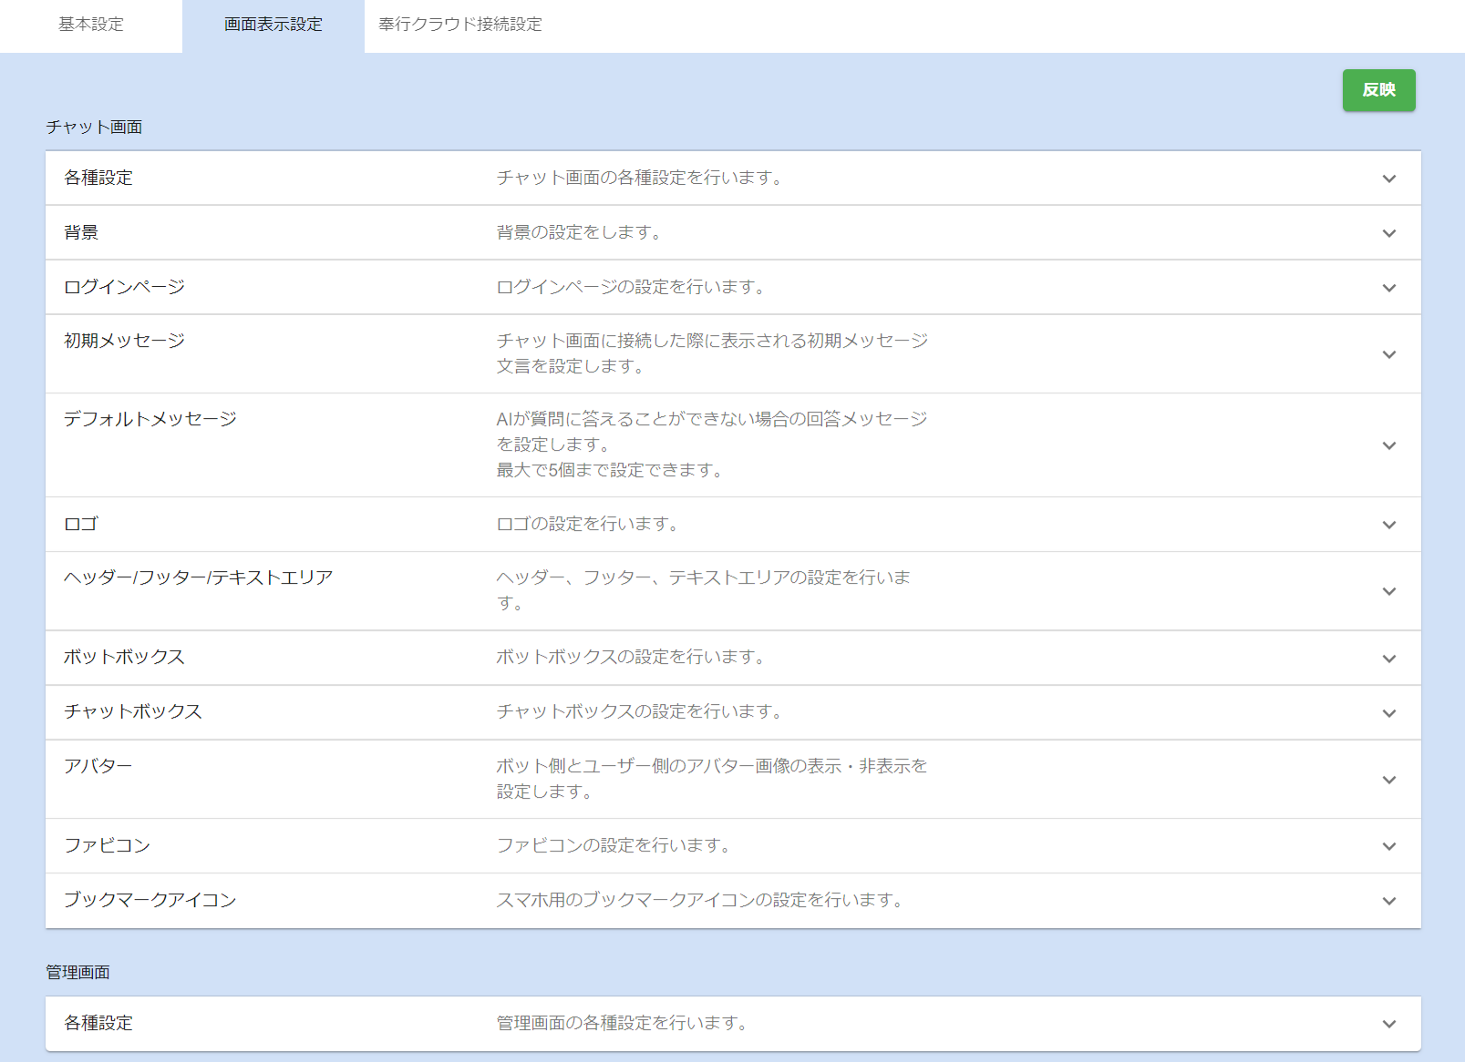Image resolution: width=1465 pixels, height=1062 pixels.
Task: Open the デフォルトメッセージ chevron
Action: point(1388,445)
